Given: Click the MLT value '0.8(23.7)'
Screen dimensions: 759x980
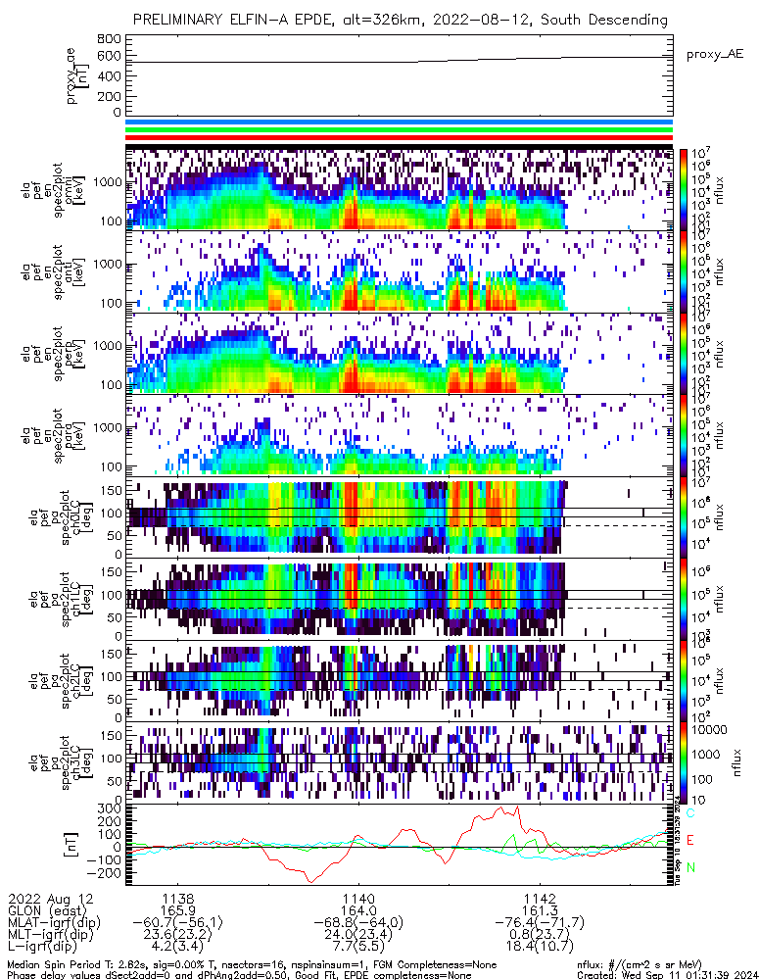Looking at the screenshot, I should point(539,934).
